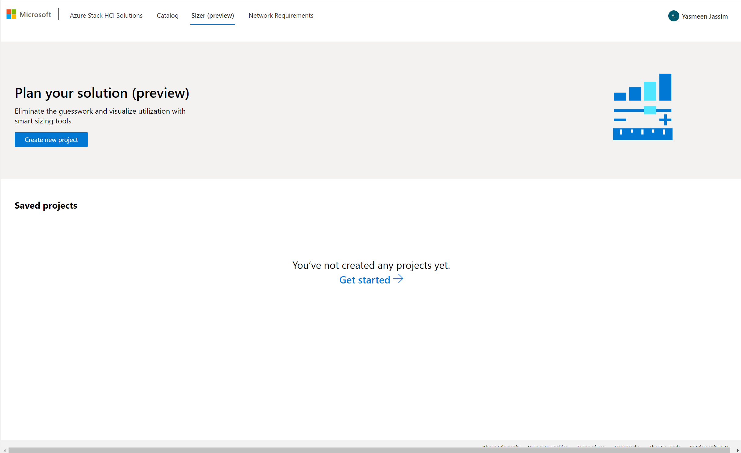Screen dimensions: 741x453
Task: Click the right scroll arrow on horizontal scrollbar
Action: (738, 450)
